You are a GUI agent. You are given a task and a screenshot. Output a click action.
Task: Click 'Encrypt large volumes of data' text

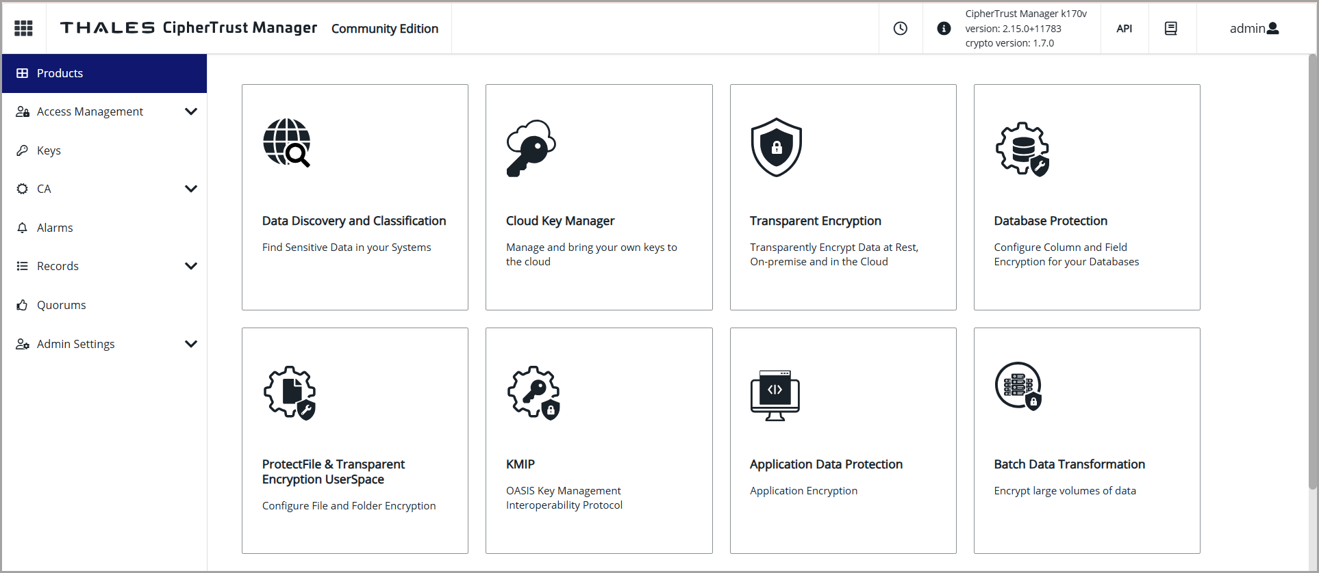pyautogui.click(x=1065, y=491)
